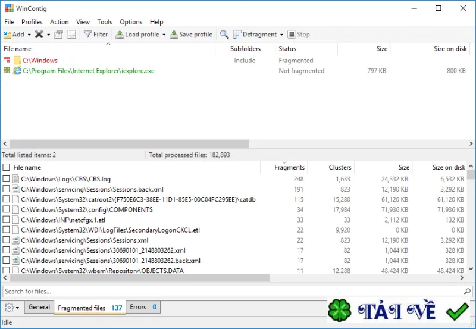Check the CBS.log checkbox
The width and height of the screenshot is (476, 329).
pyautogui.click(x=6, y=178)
